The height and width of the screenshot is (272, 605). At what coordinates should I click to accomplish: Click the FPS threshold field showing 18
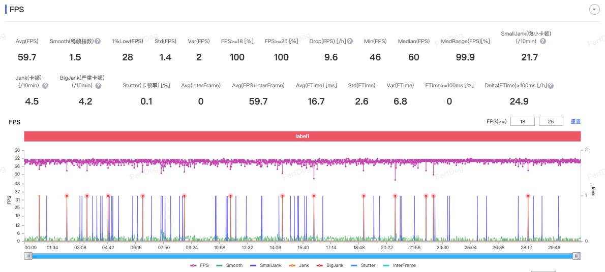(x=523, y=121)
